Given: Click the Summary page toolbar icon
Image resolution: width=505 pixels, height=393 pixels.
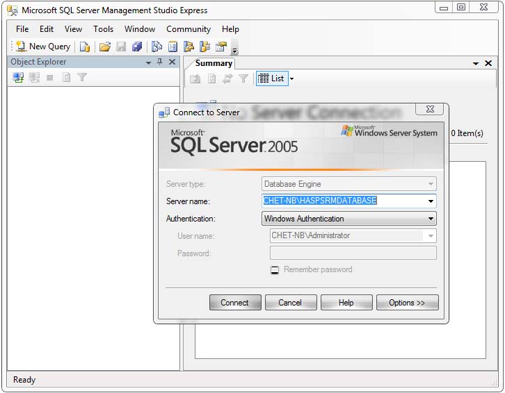Looking at the screenshot, I should click(173, 47).
